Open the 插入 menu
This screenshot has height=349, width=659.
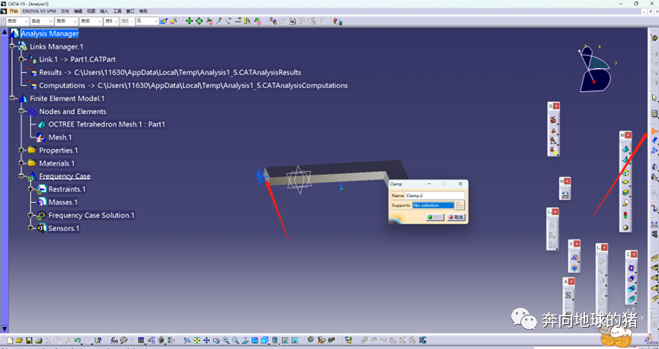click(x=104, y=11)
